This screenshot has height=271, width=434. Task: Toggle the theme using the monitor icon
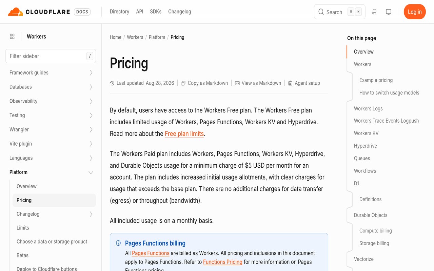click(389, 12)
